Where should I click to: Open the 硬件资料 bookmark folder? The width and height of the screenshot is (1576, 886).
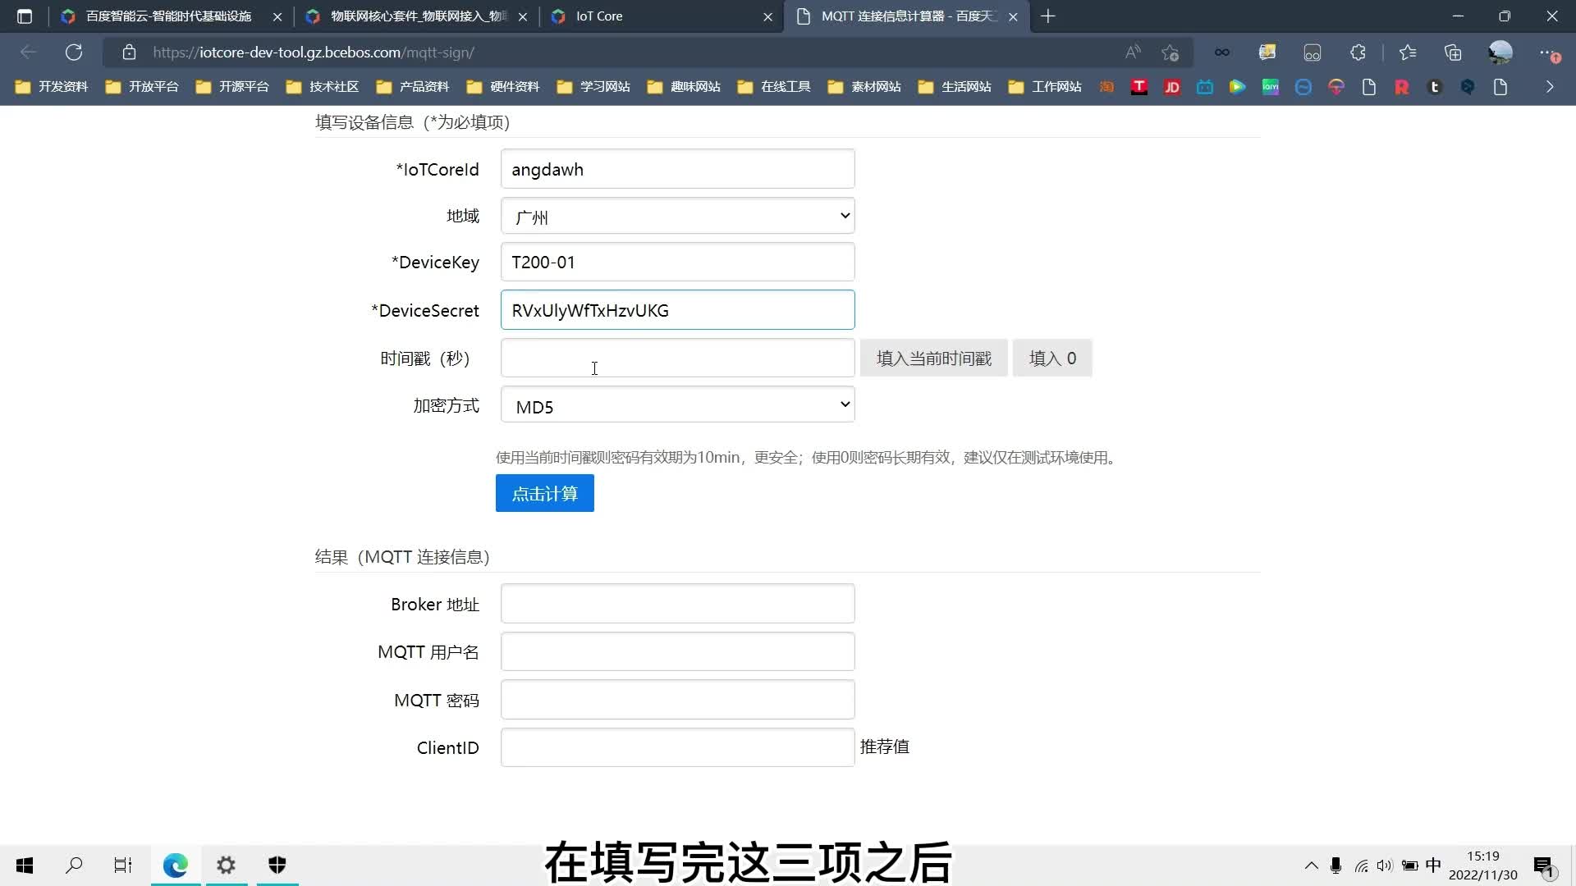[x=503, y=87]
